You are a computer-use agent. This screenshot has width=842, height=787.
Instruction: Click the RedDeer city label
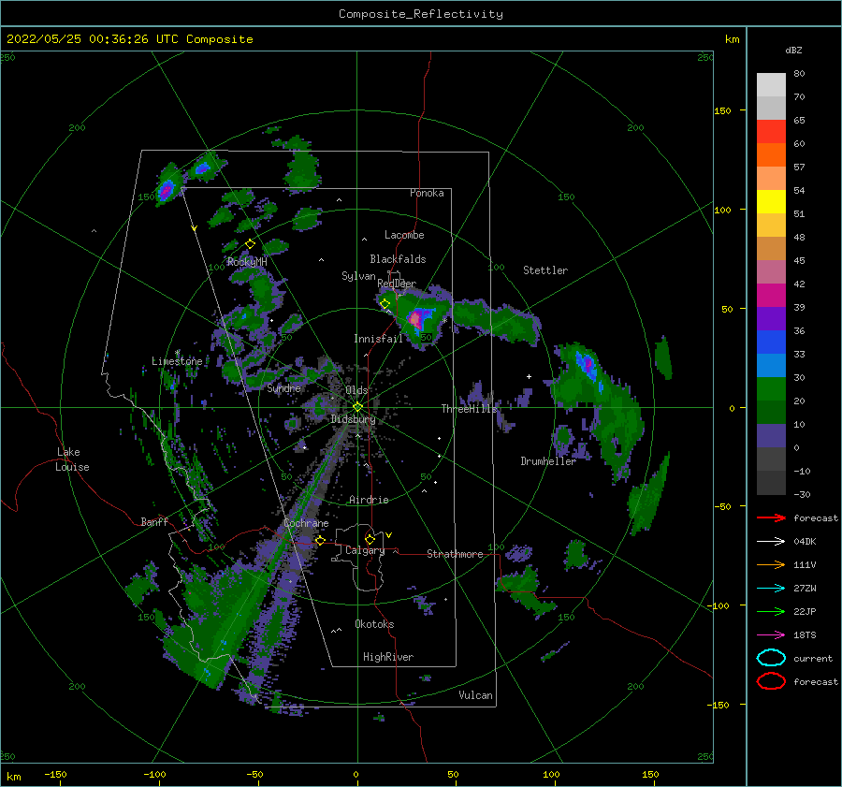397,284
